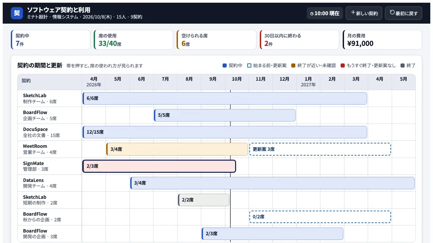433x243 pixels.
Task: Open the 新しい契約 button
Action: click(364, 13)
